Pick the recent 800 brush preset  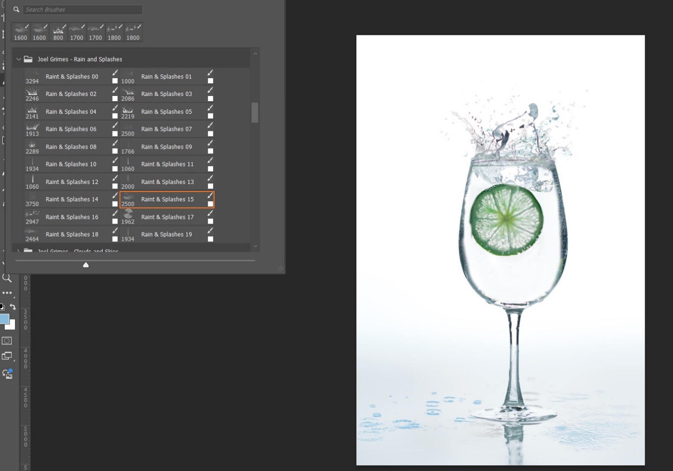click(x=58, y=32)
